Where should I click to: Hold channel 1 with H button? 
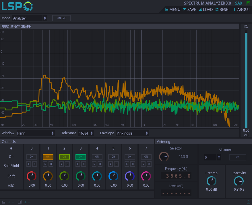point(51,164)
